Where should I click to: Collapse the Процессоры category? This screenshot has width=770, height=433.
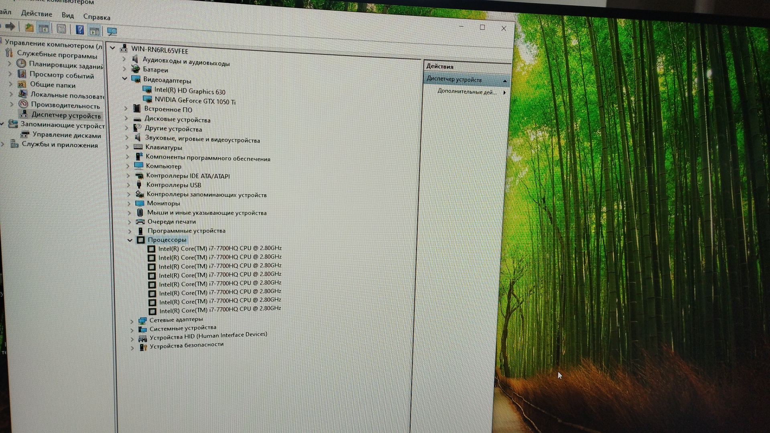click(x=130, y=240)
